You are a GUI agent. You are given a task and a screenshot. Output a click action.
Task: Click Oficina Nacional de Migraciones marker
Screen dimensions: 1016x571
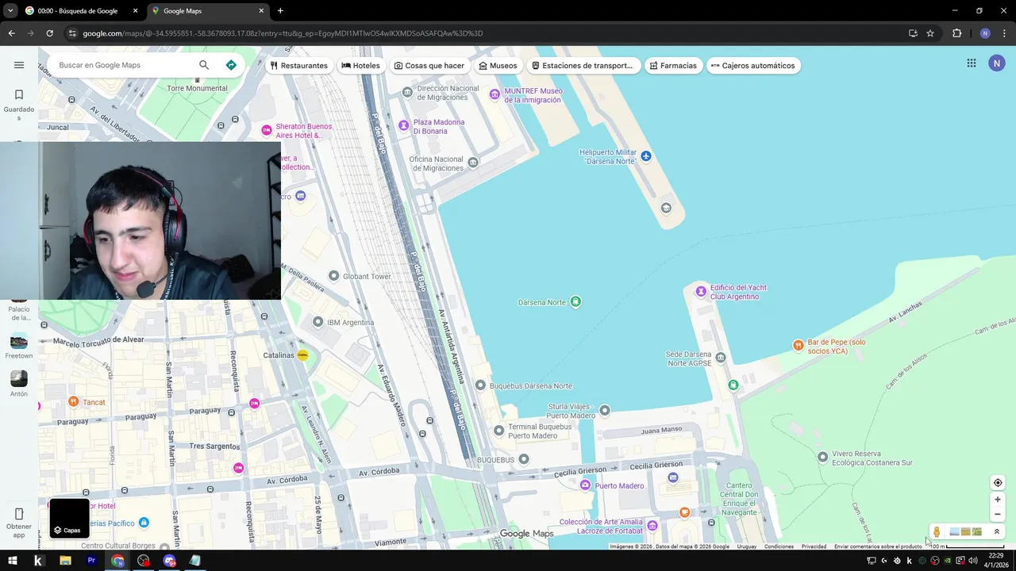474,163
